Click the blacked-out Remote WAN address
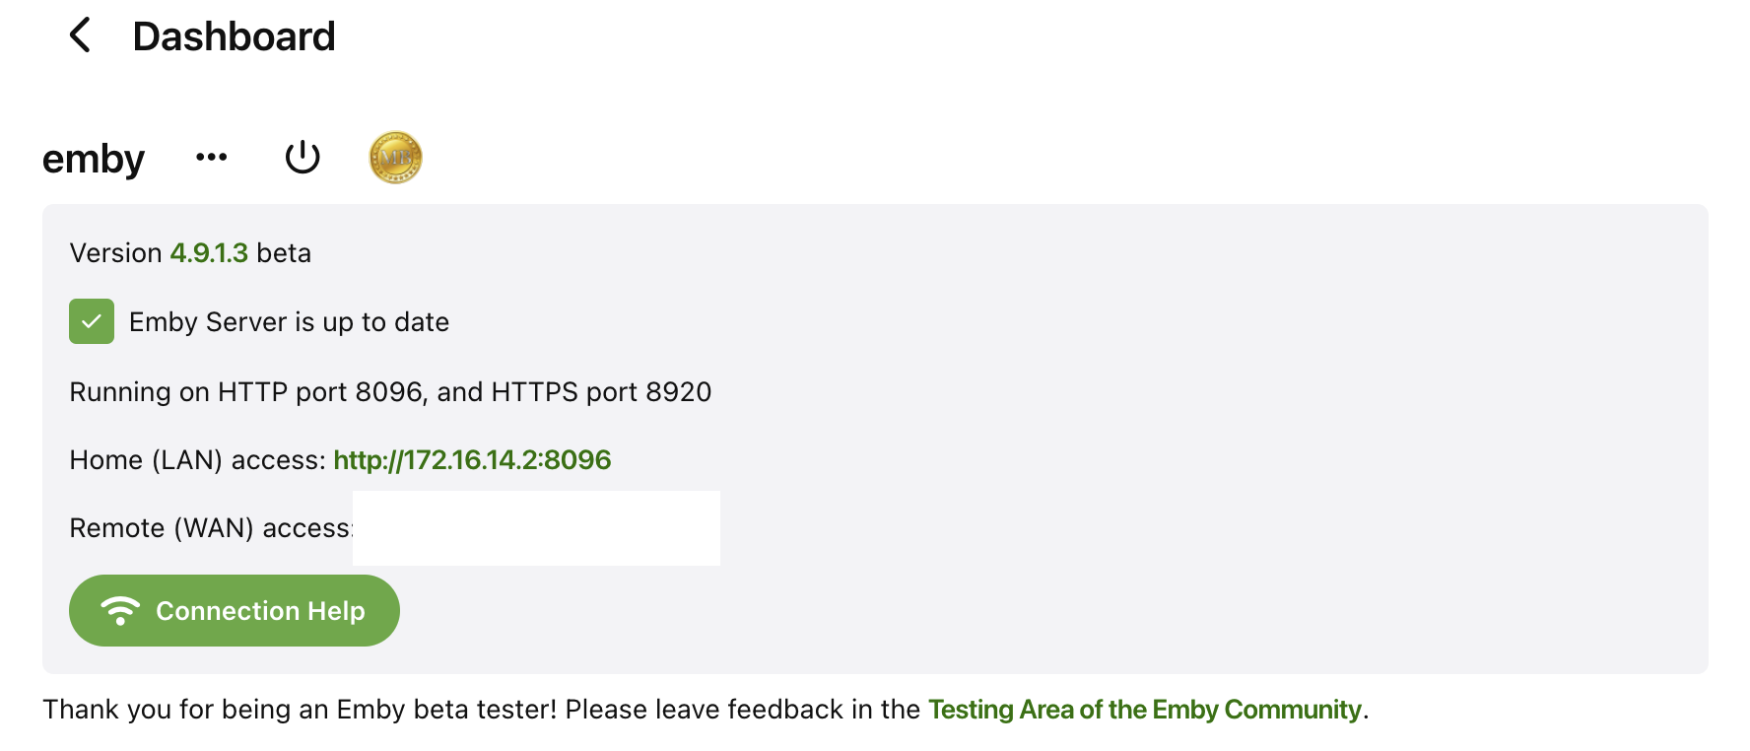Viewport: 1750px width, 751px height. [x=536, y=528]
